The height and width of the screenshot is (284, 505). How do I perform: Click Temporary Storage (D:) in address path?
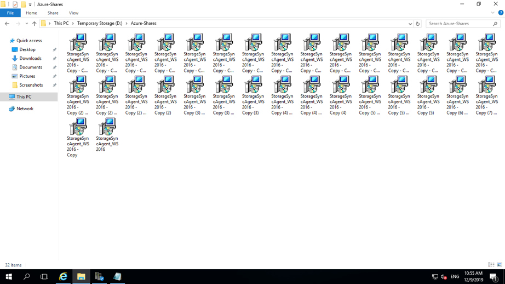pyautogui.click(x=100, y=23)
